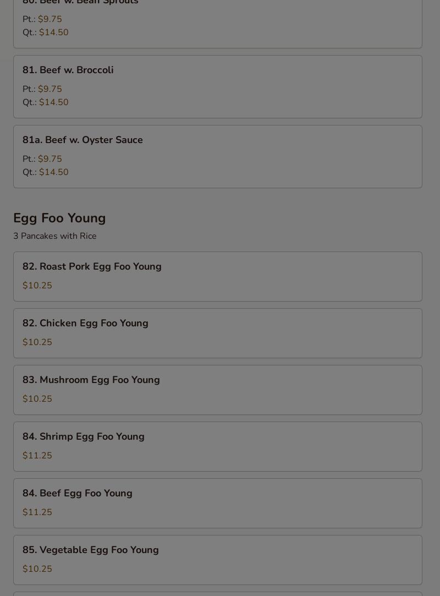Choose 82. Roast Pork Egg Foo Young

pyautogui.click(x=218, y=276)
